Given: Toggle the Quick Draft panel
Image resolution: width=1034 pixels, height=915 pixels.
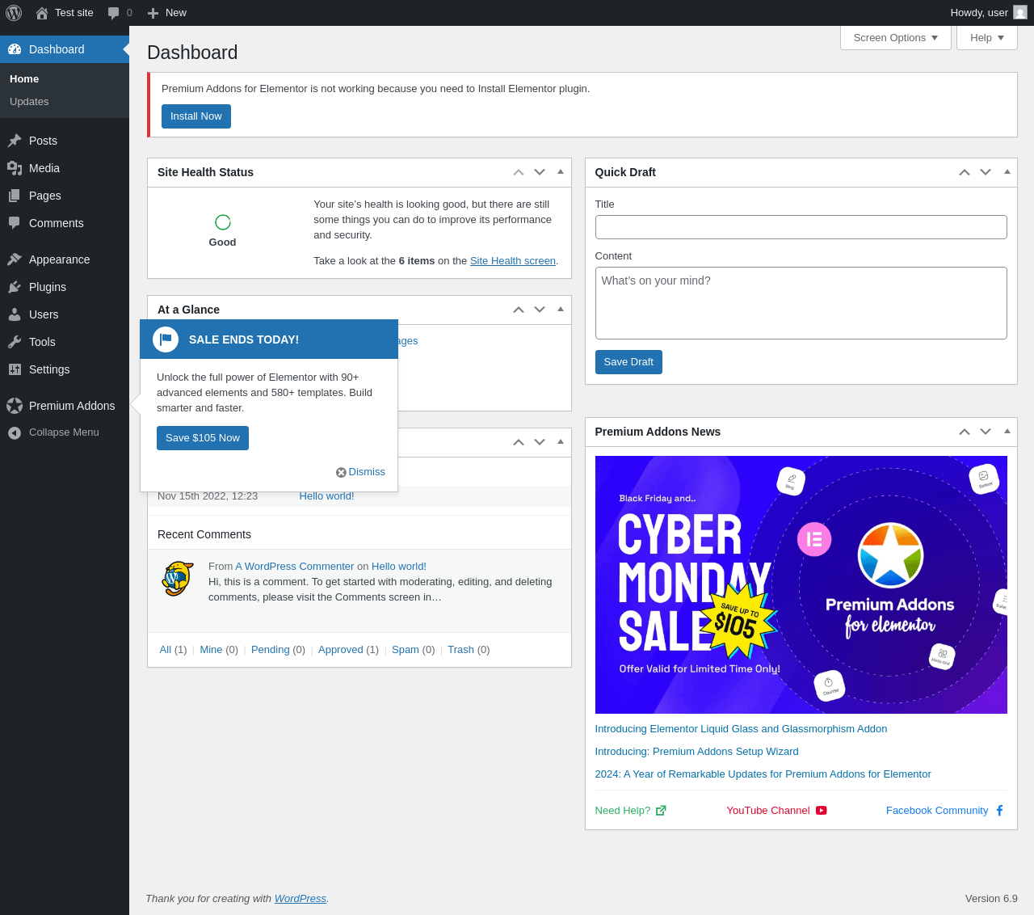Looking at the screenshot, I should (x=1007, y=172).
